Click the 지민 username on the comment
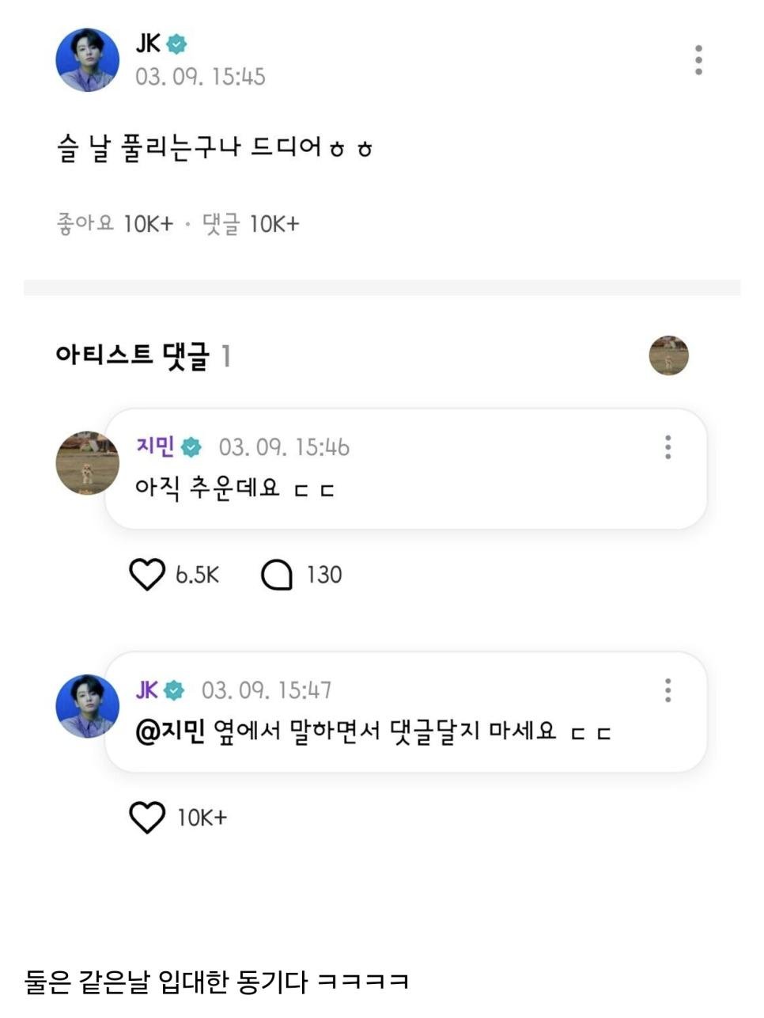764x1018 pixels. click(x=155, y=446)
